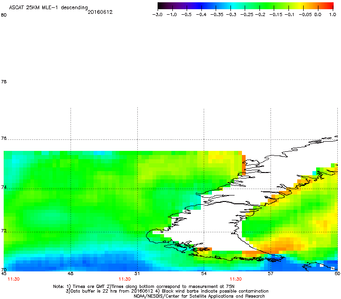The image size is (341, 299).
Task: Click the longitude label '51'
Action: (137, 274)
